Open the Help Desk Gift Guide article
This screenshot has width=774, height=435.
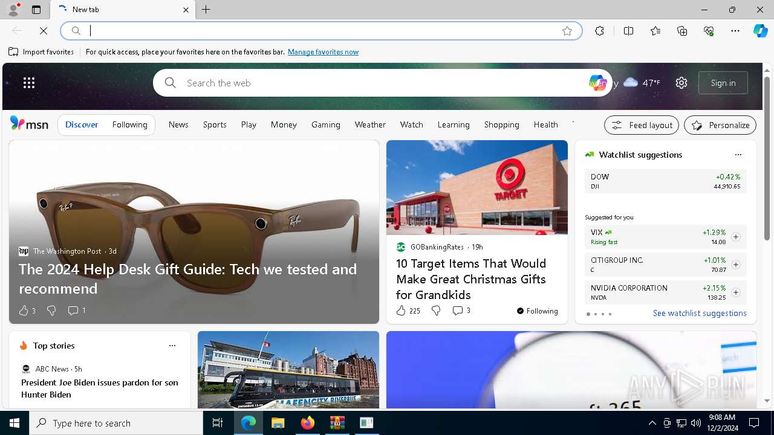pyautogui.click(x=187, y=279)
